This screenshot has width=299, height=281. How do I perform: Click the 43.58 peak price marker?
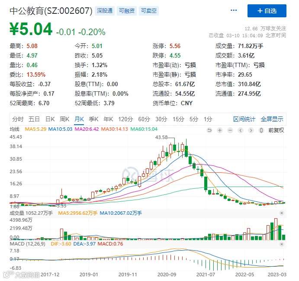pyautogui.click(x=161, y=137)
